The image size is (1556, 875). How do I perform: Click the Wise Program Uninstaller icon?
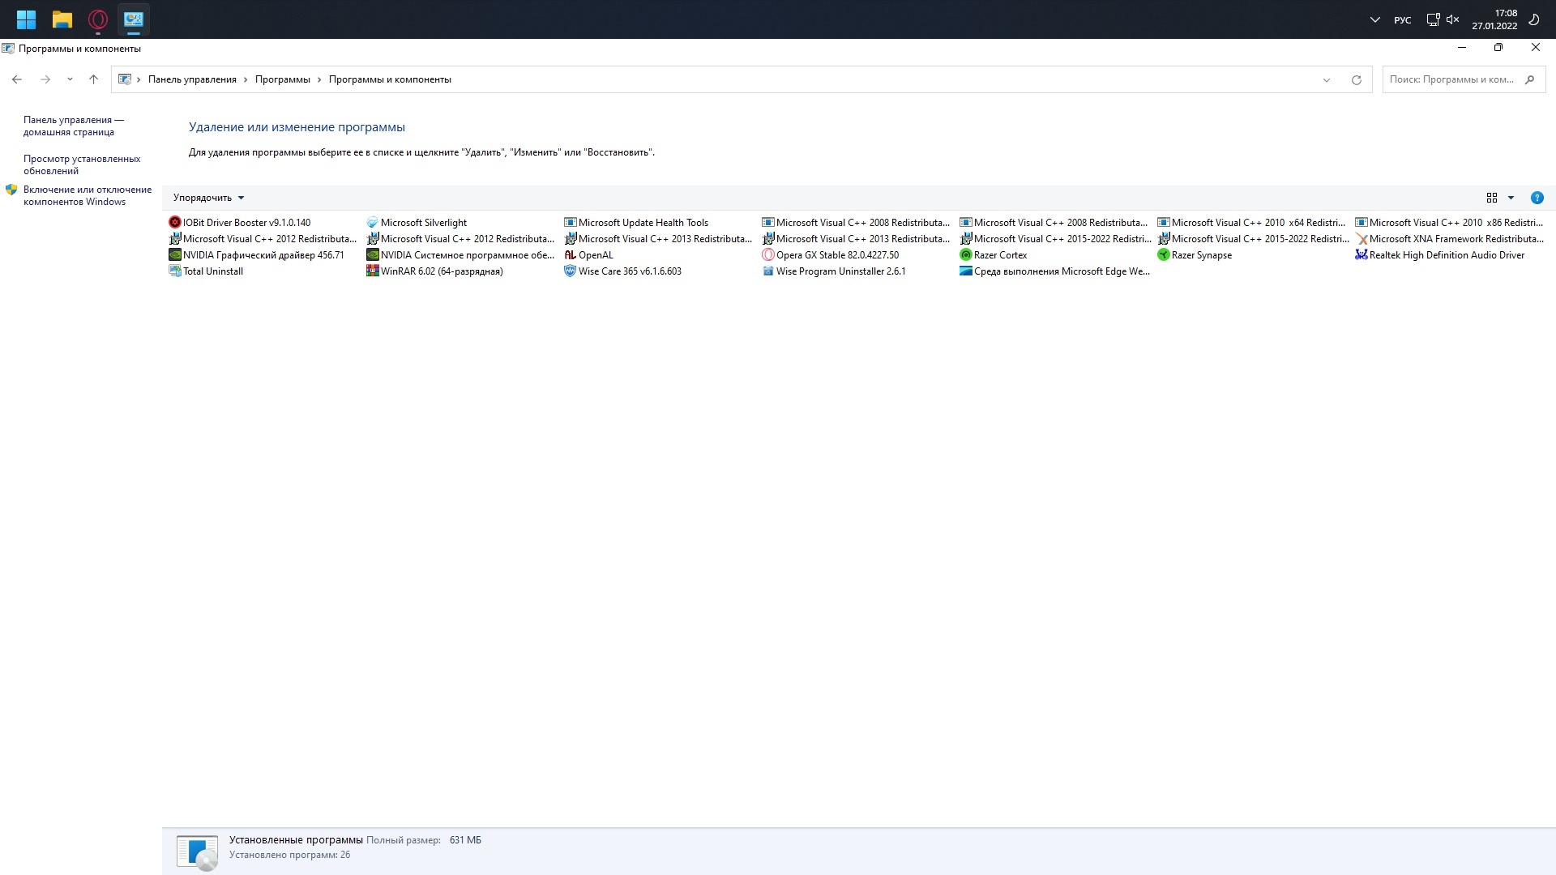[x=767, y=271]
